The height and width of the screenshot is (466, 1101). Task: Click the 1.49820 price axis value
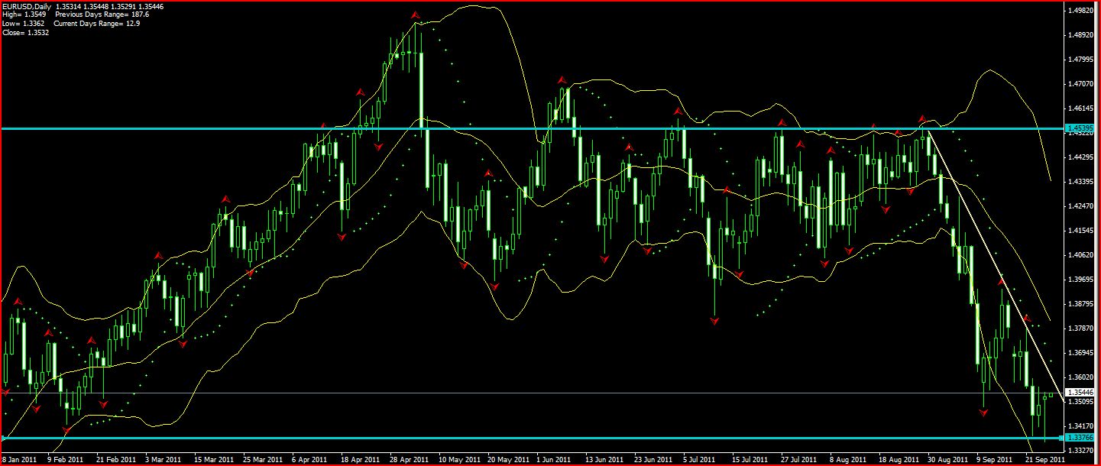tap(1081, 11)
